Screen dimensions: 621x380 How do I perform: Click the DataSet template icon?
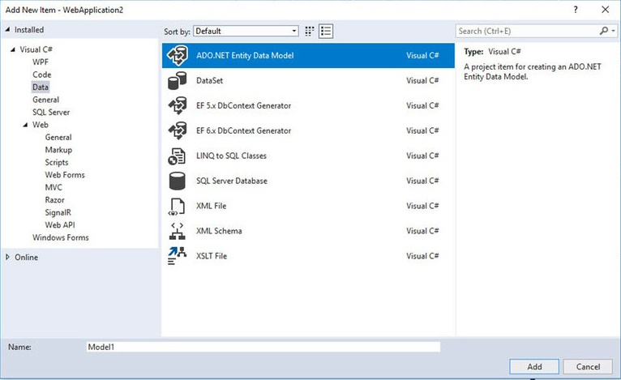(177, 81)
